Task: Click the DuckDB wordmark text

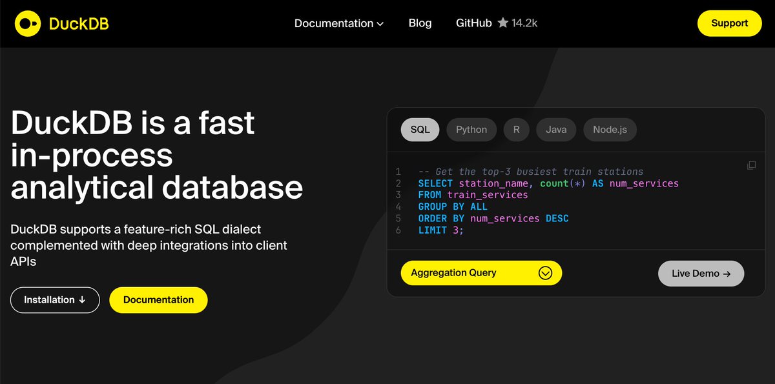Action: pyautogui.click(x=79, y=24)
